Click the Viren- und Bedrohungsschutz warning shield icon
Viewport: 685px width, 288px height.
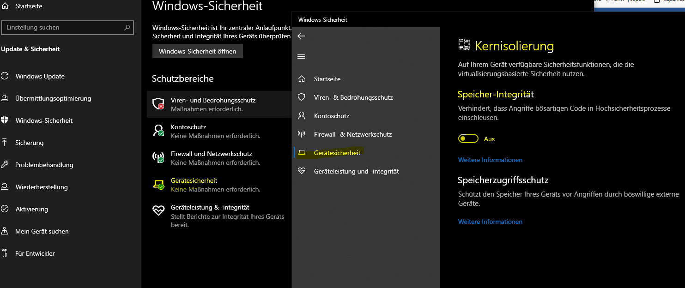pyautogui.click(x=158, y=104)
